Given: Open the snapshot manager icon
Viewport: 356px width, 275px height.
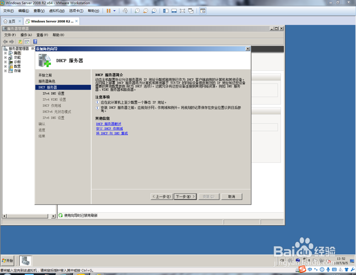Looking at the screenshot, I should [154, 11].
